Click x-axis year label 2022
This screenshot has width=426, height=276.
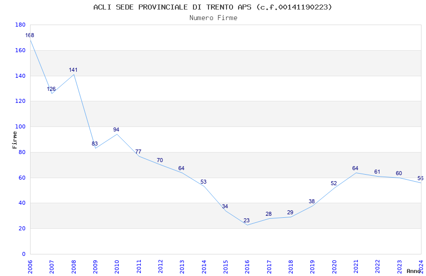coord(378,267)
